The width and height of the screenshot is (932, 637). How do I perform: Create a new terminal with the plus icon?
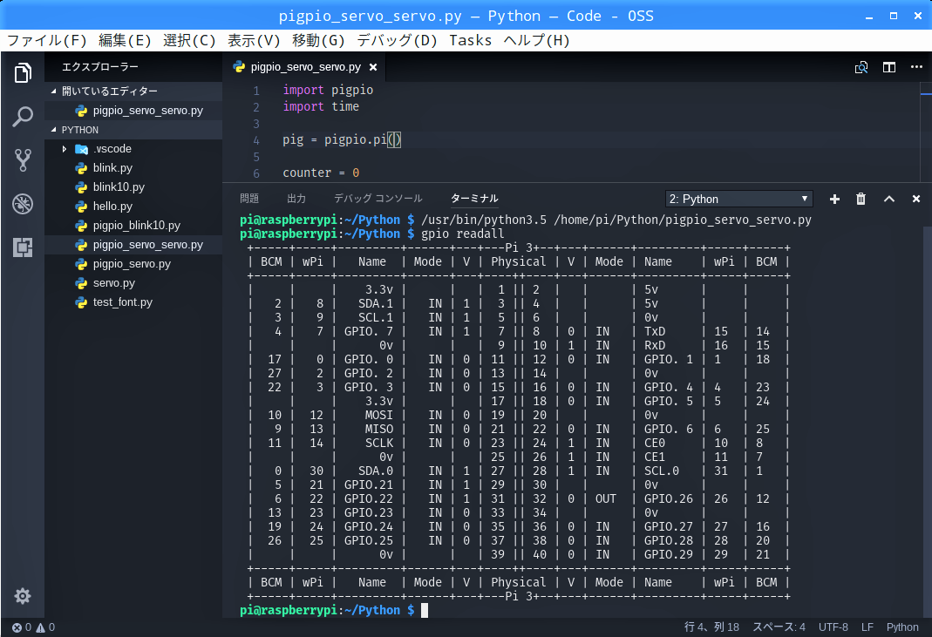pyautogui.click(x=834, y=199)
